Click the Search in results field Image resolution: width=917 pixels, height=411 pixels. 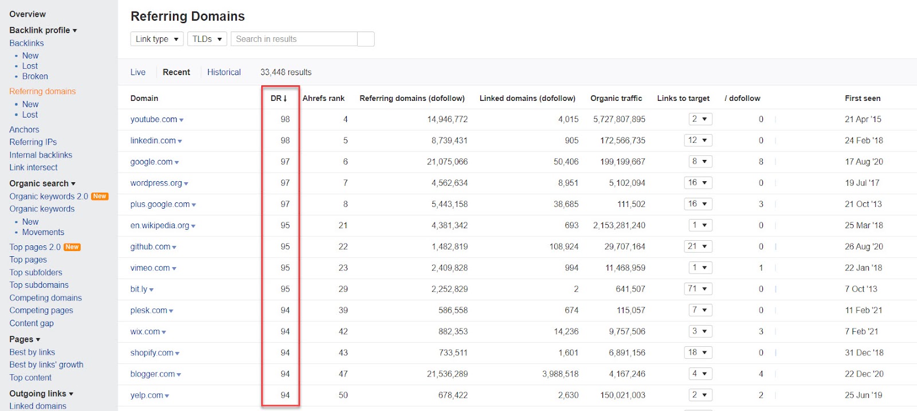coord(294,39)
